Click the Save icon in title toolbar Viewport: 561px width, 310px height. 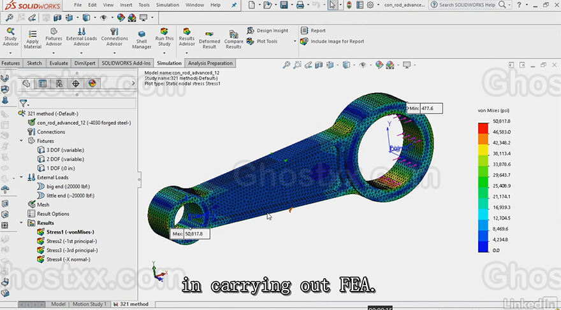(284, 5)
